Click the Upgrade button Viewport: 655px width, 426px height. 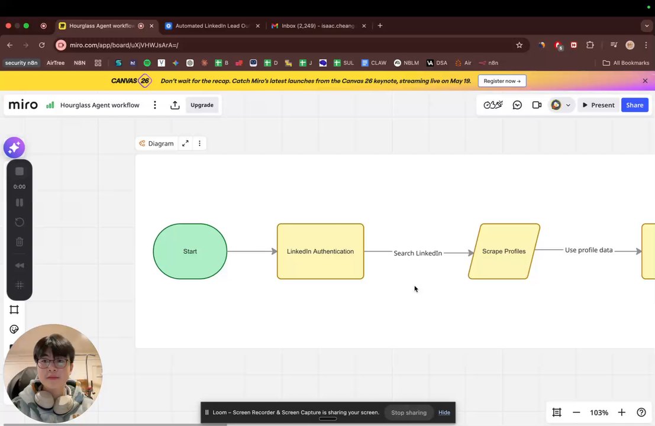click(202, 105)
